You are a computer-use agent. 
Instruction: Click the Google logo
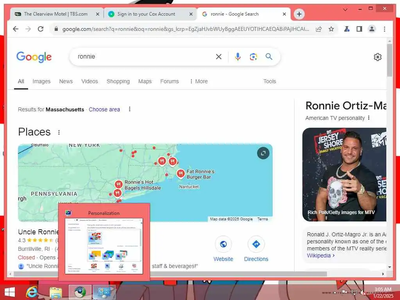click(34, 57)
